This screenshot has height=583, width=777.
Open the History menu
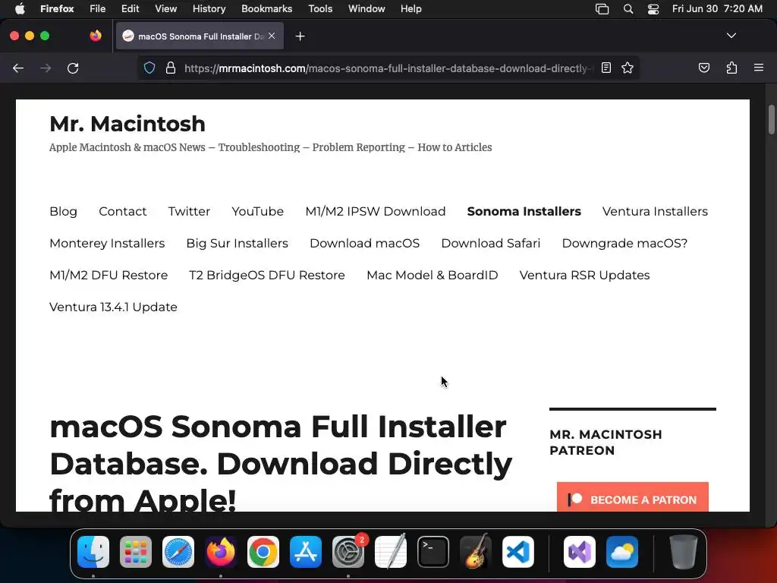[x=209, y=8]
